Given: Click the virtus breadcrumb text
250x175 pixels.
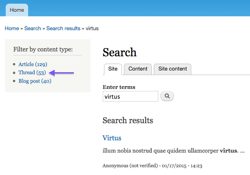Looking at the screenshot, I should pyautogui.click(x=92, y=29).
